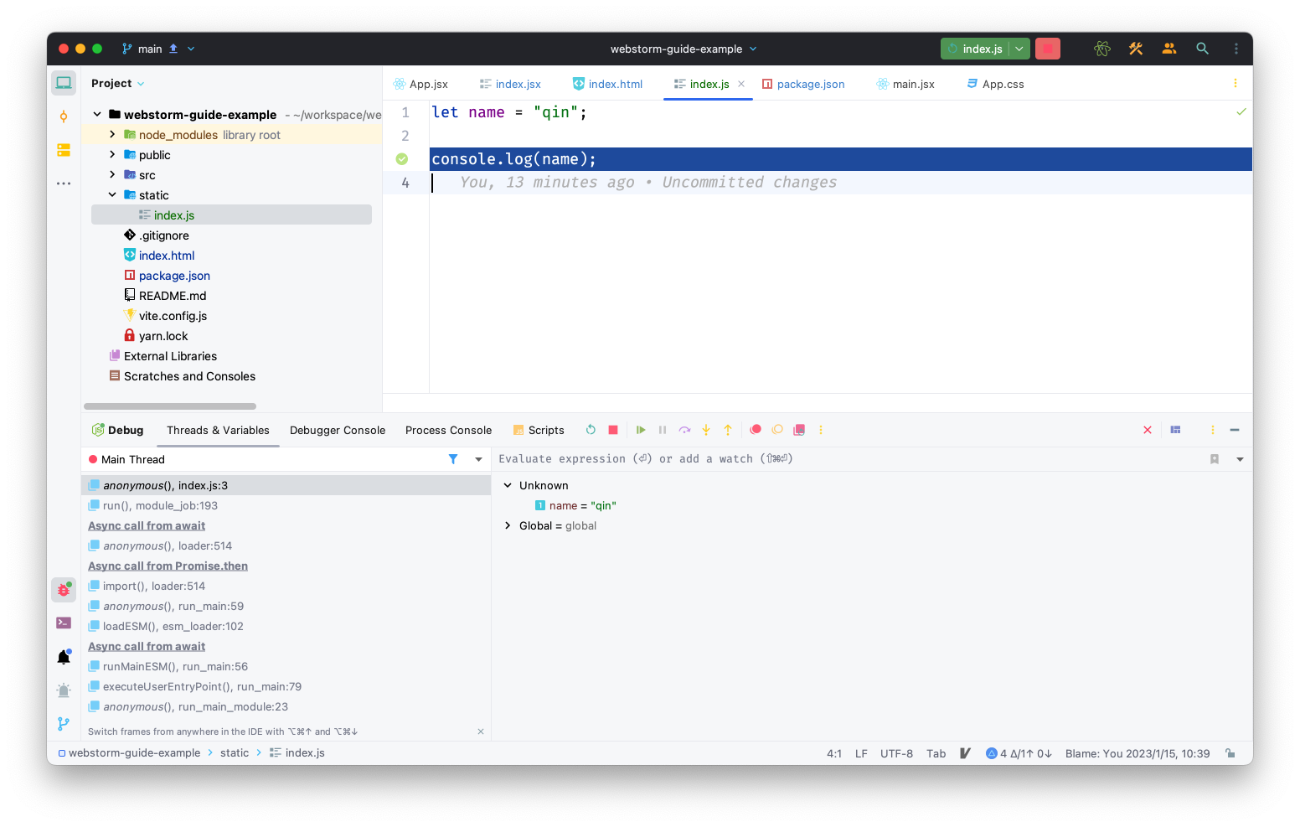Click the green commit checkmark gutter icon
The image size is (1300, 827).
pos(402,158)
